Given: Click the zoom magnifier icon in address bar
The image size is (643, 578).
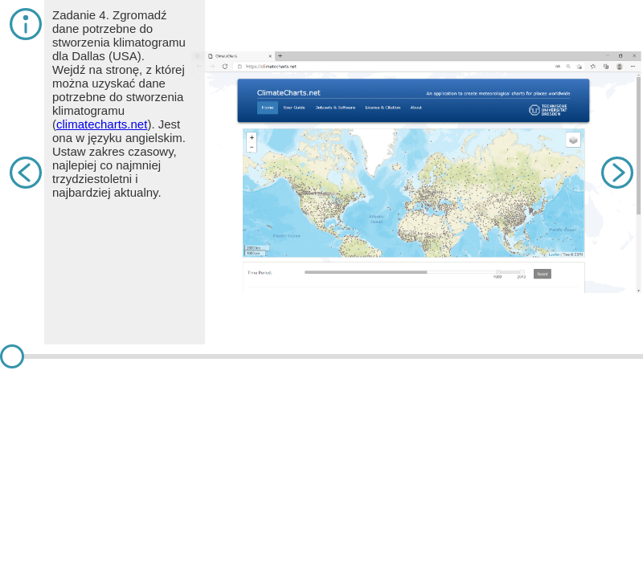Looking at the screenshot, I should click(x=568, y=67).
